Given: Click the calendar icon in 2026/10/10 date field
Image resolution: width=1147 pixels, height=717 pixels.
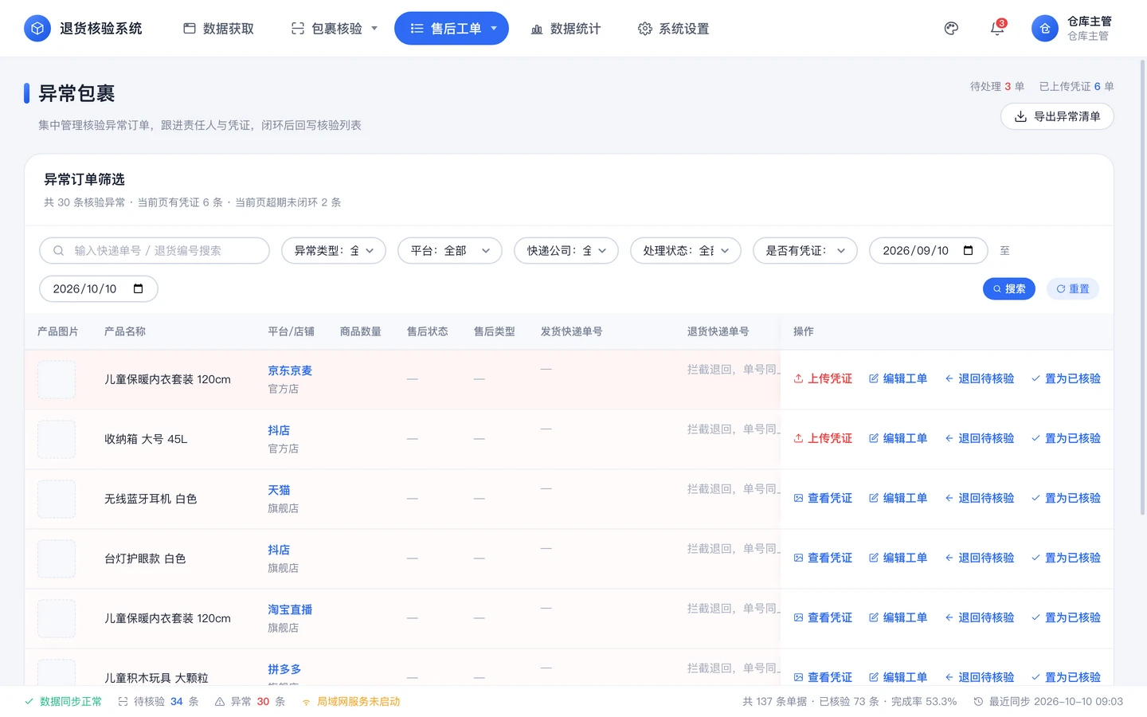Looking at the screenshot, I should point(139,288).
